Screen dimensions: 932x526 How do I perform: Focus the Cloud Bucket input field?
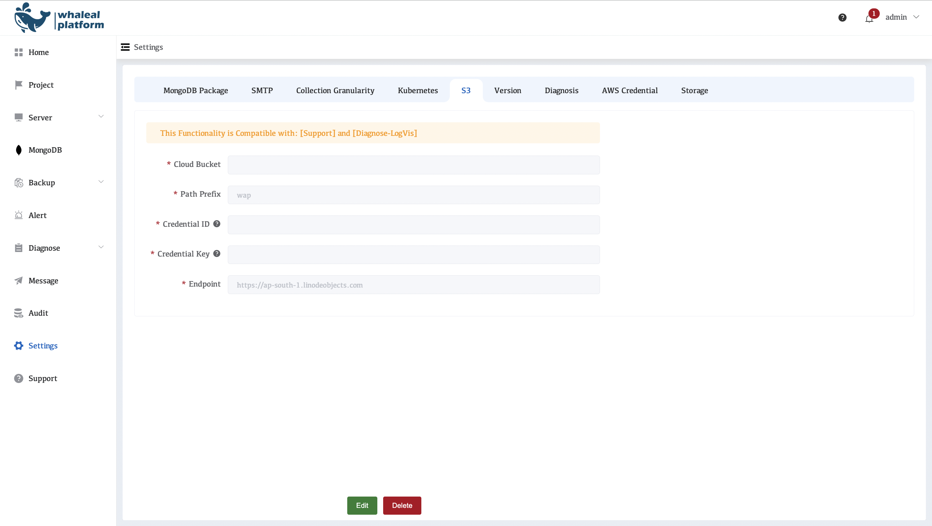pos(414,165)
